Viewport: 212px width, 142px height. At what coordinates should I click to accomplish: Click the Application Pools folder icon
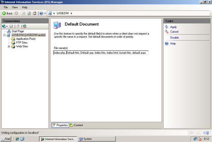point(13,39)
